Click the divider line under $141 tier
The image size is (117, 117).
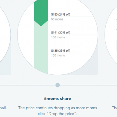tap(73, 35)
